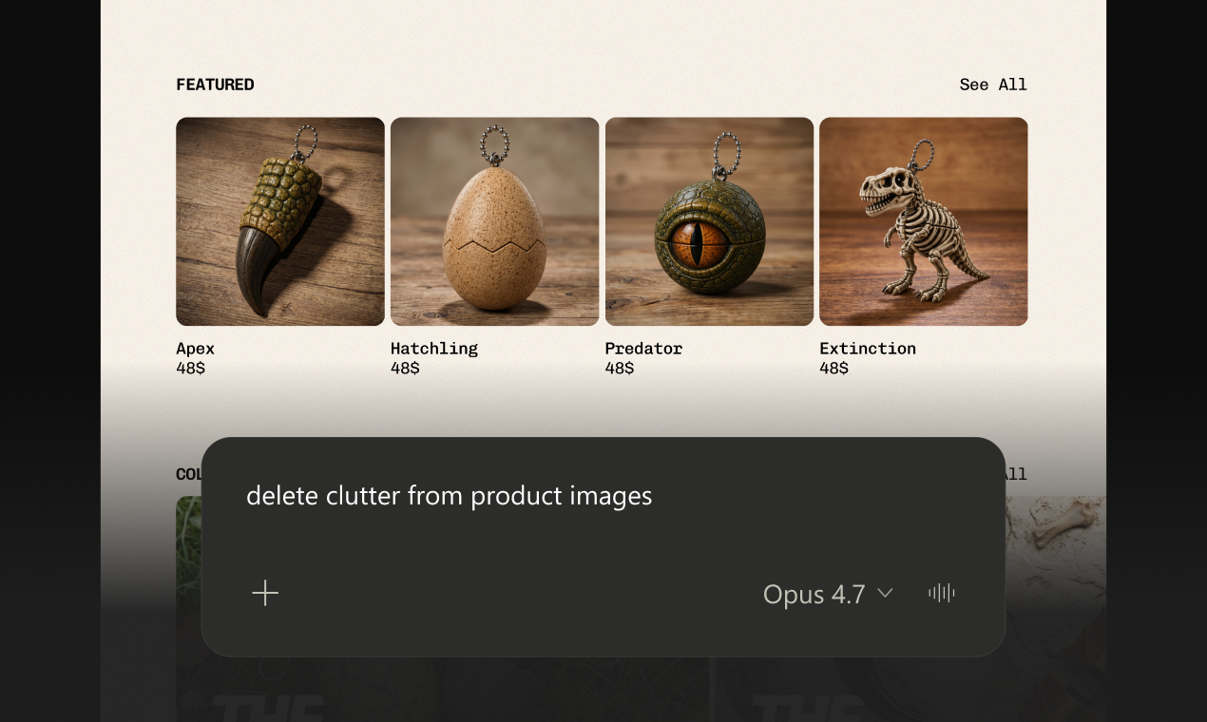This screenshot has height=722, width=1207.
Task: Click See All in the Featured section
Action: click(x=993, y=85)
